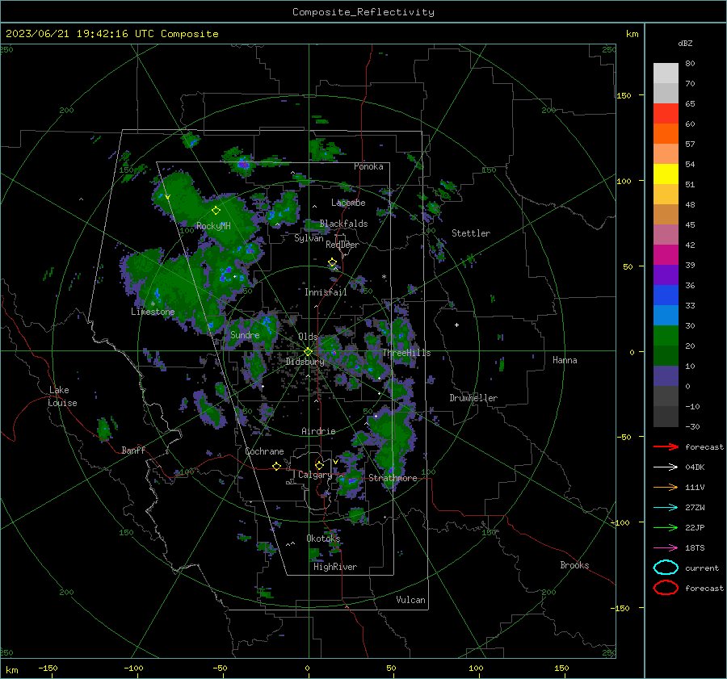Click the yellow diamond marker near RockyMH

click(216, 211)
